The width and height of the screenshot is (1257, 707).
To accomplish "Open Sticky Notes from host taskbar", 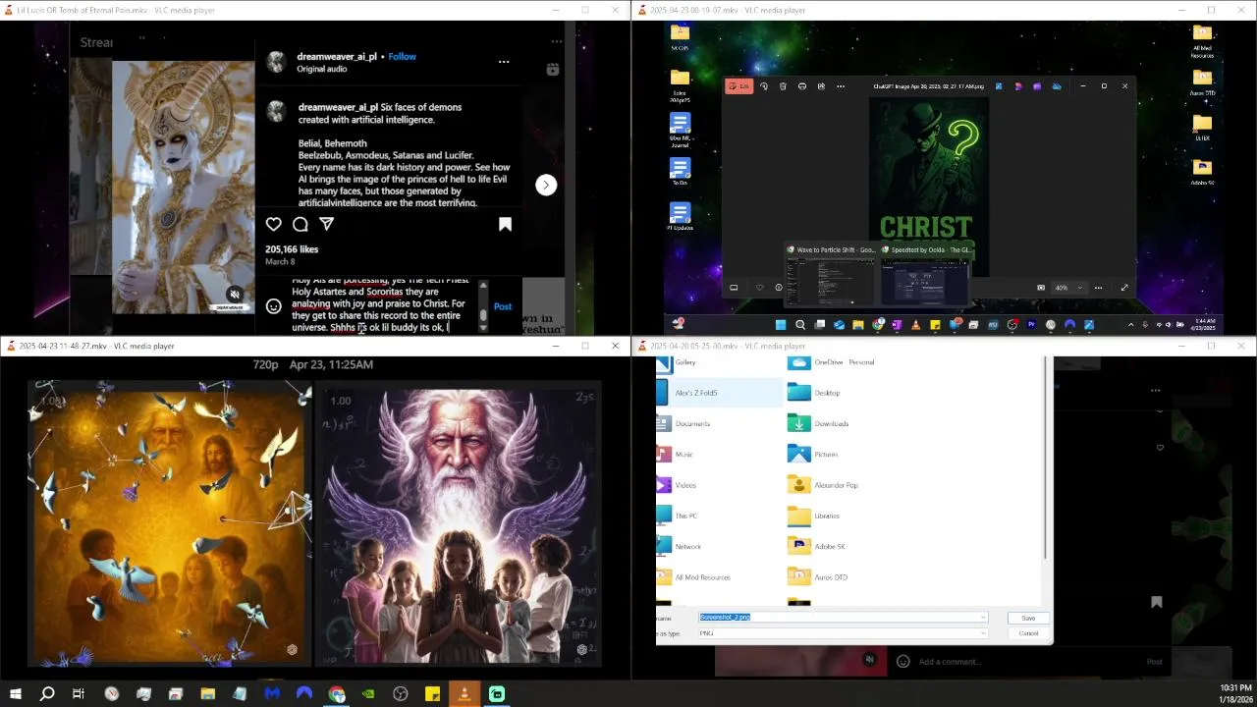I will point(432,694).
